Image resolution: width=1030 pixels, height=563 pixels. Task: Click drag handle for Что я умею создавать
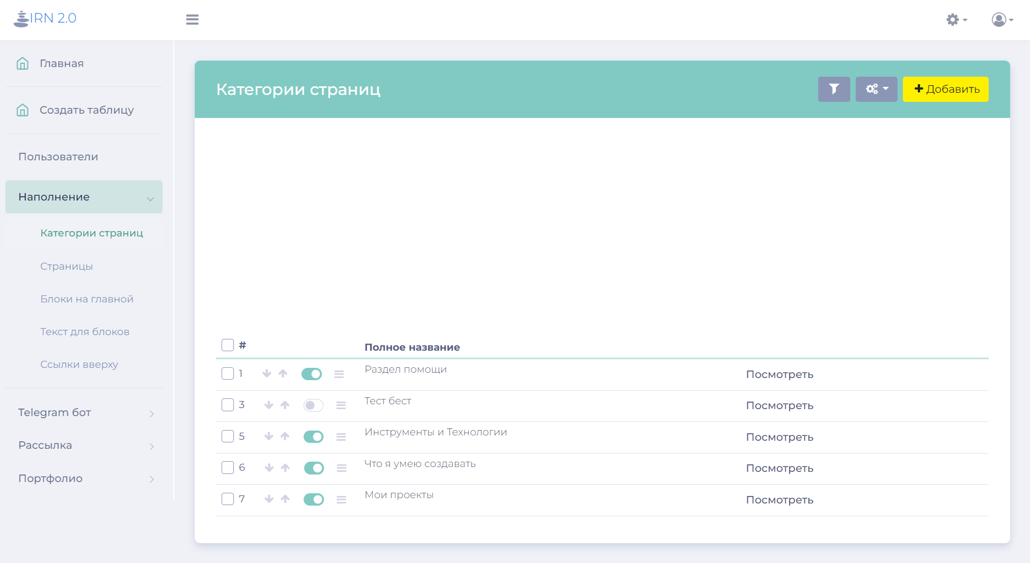[x=342, y=468]
